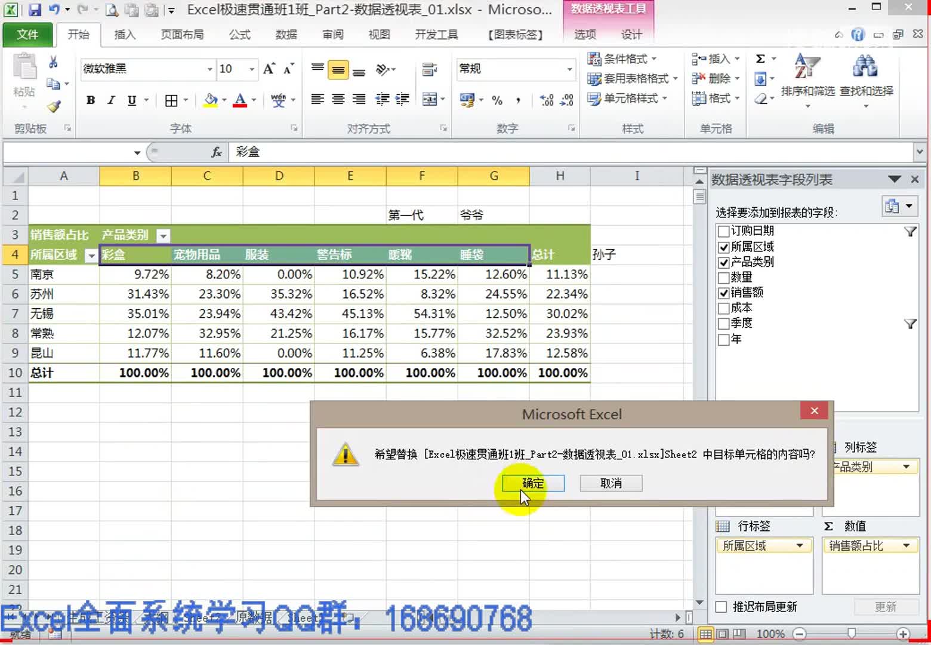Image resolution: width=931 pixels, height=645 pixels.
Task: Uncheck the 销售额 field checkbox
Action: 724,293
